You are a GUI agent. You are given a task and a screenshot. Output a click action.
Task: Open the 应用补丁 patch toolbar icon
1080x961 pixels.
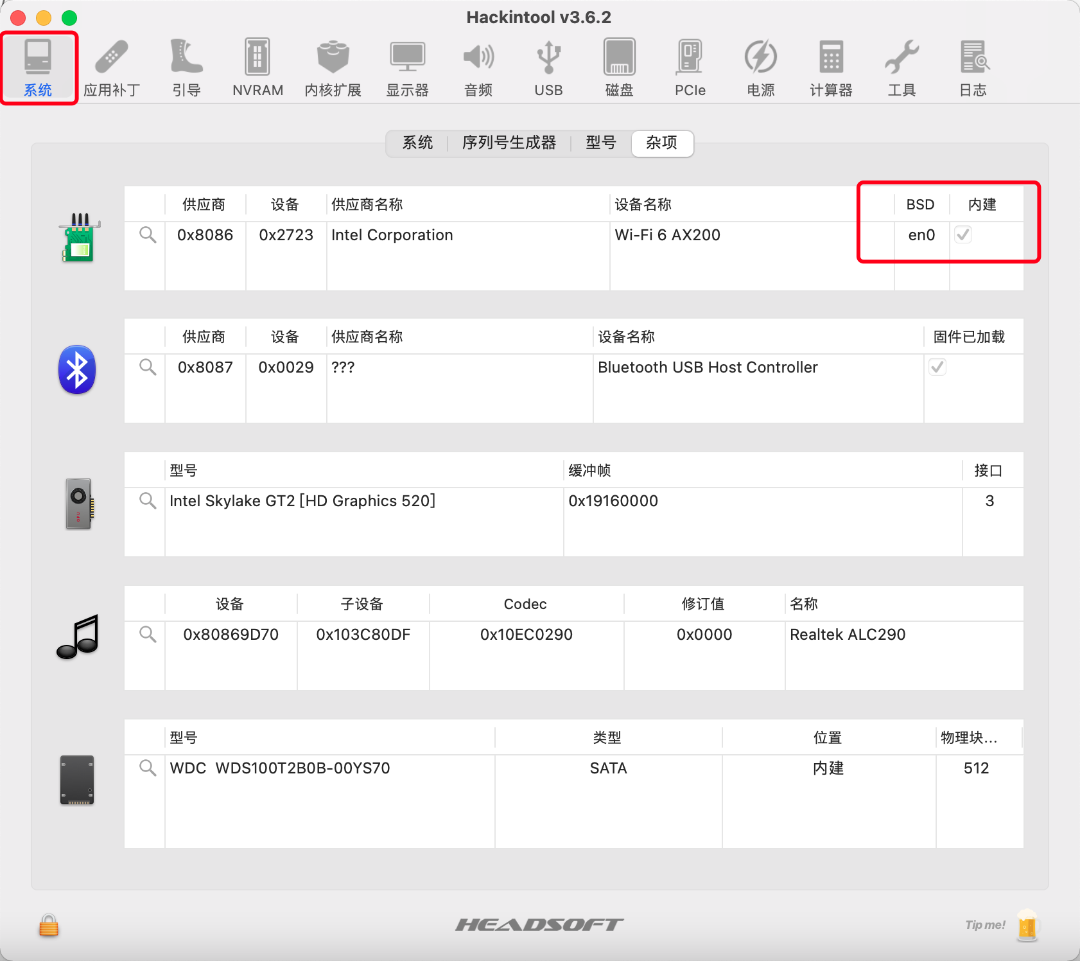click(112, 67)
